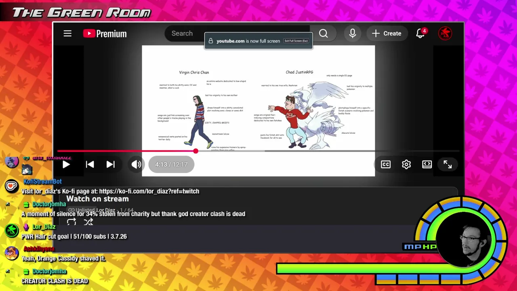
Task: Start voice search with the microphone icon
Action: coord(353,34)
